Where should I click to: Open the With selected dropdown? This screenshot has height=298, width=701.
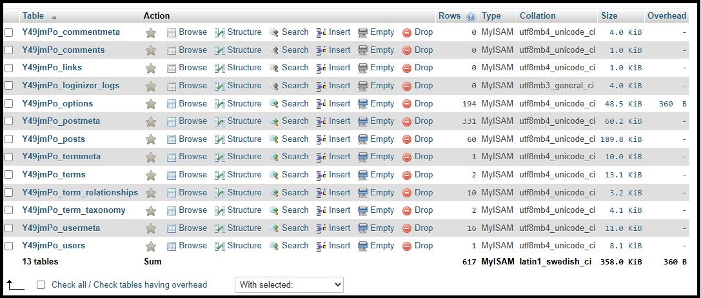pyautogui.click(x=289, y=284)
